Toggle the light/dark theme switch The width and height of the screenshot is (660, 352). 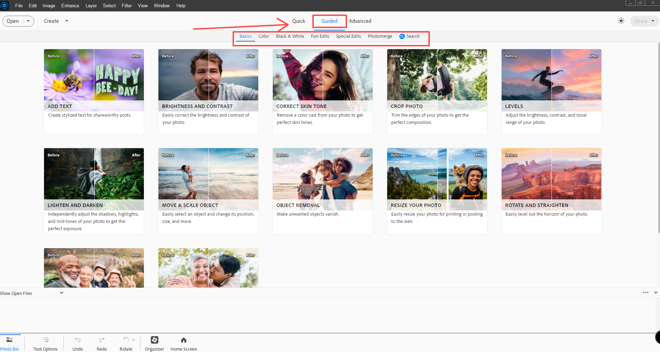point(621,21)
